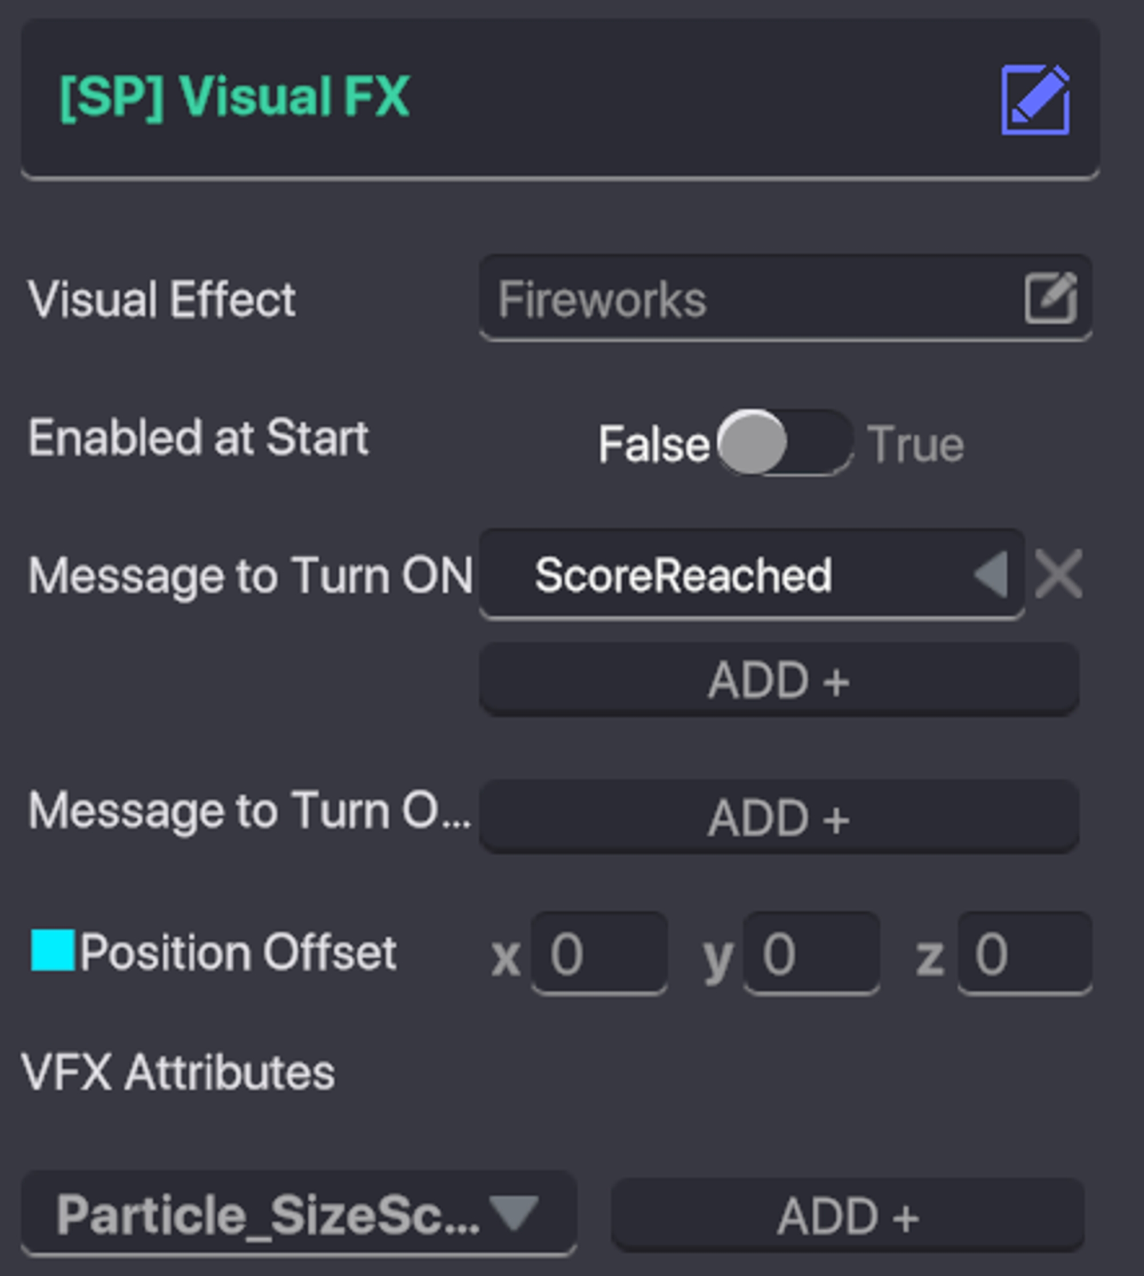Remove the ScoreReached message with the X icon

pyautogui.click(x=1059, y=574)
